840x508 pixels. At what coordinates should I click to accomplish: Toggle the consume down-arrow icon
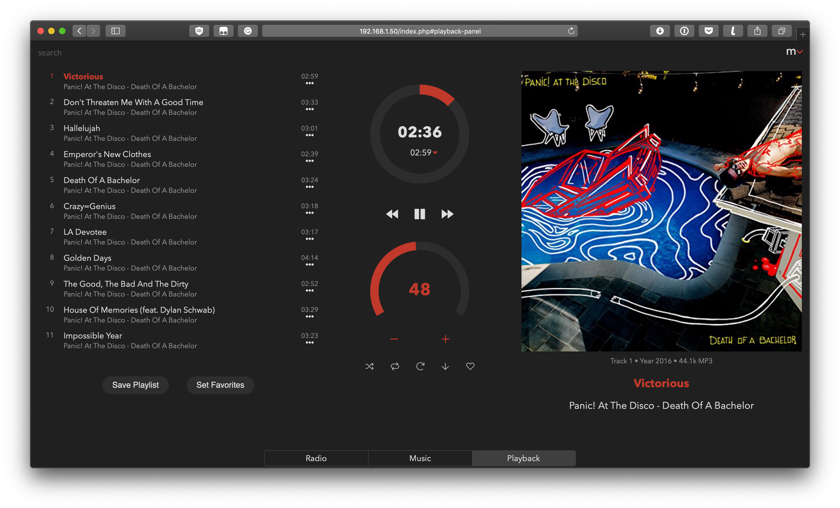tap(445, 366)
